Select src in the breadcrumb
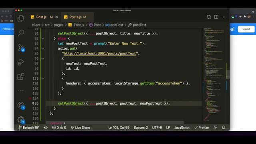 click(47, 25)
